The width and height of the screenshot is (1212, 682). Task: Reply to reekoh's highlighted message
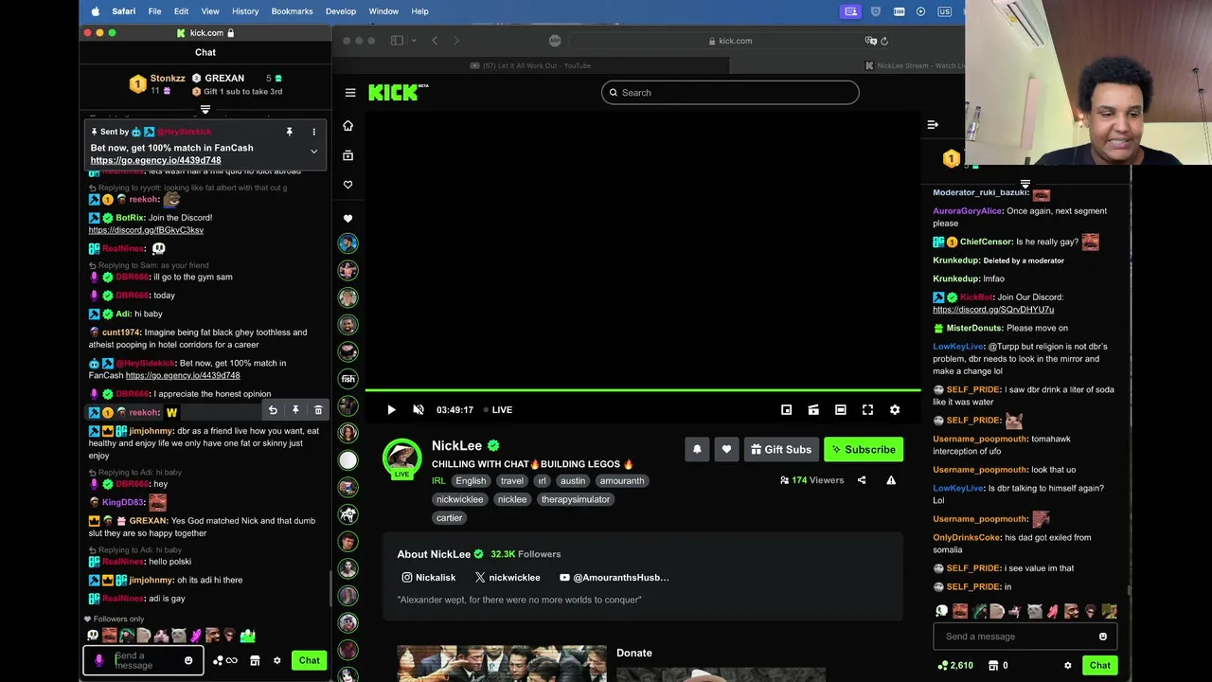pyautogui.click(x=273, y=410)
